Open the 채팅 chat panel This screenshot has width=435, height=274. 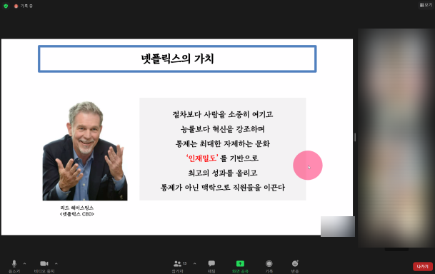click(211, 266)
